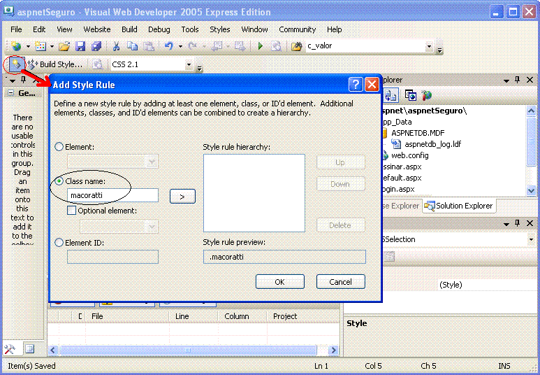Cut using the scissors icon
Image resolution: width=540 pixels, height=375 pixels.
pos(116,46)
